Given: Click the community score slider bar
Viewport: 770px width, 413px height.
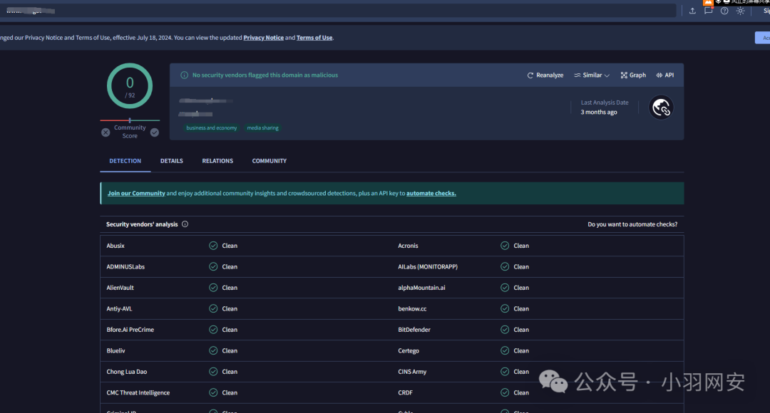Looking at the screenshot, I should point(130,120).
